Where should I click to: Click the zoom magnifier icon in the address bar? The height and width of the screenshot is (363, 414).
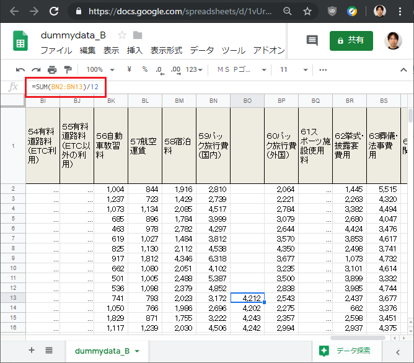[288, 11]
